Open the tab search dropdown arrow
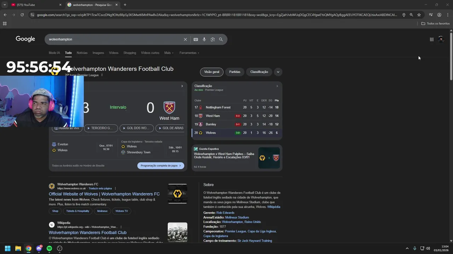453x254 pixels. point(5,5)
